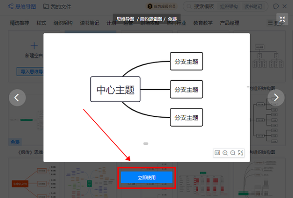Click 成为超级会员 membership link

166,6
